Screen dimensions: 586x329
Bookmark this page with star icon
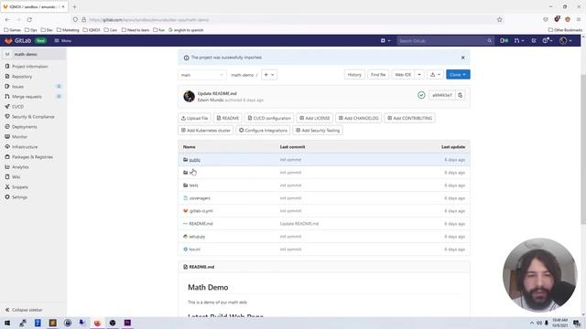click(500, 20)
